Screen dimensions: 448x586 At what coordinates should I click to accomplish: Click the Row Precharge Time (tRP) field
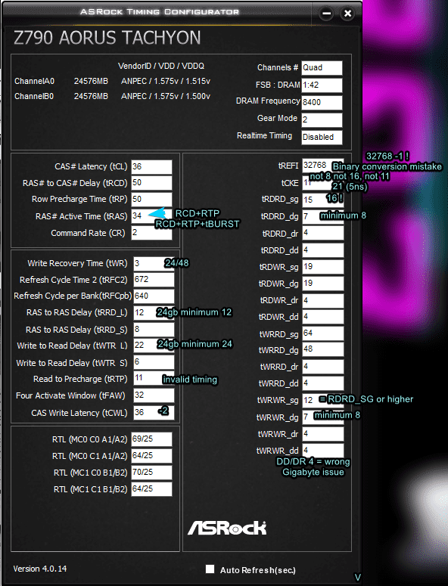[151, 200]
